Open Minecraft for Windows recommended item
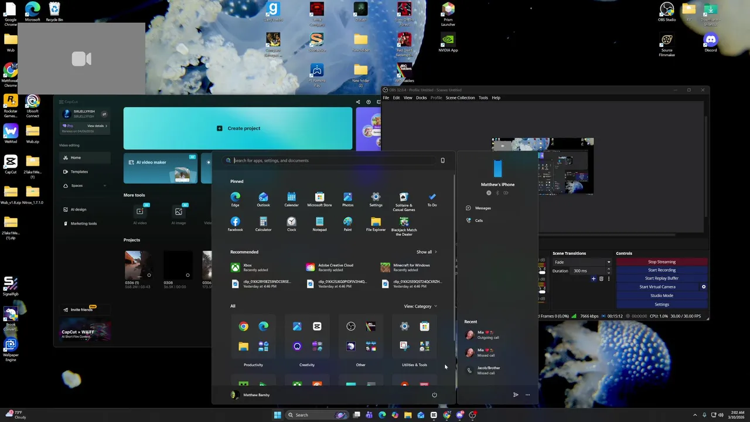 pos(411,267)
